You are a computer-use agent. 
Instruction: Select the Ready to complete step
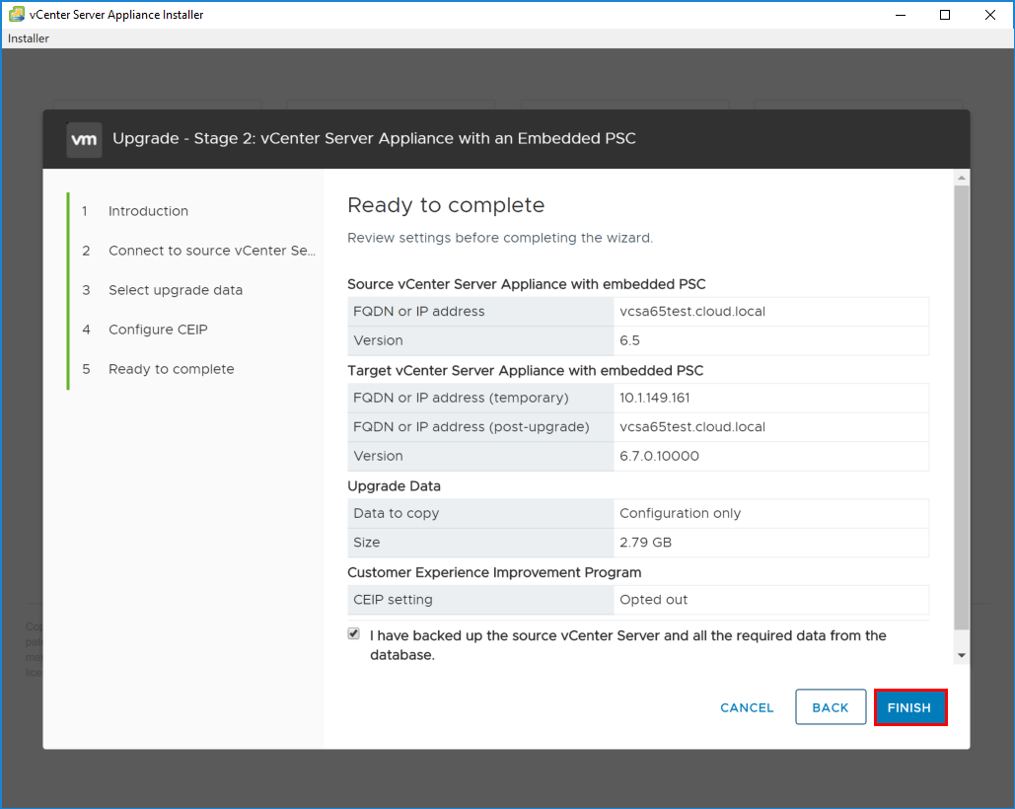point(171,369)
